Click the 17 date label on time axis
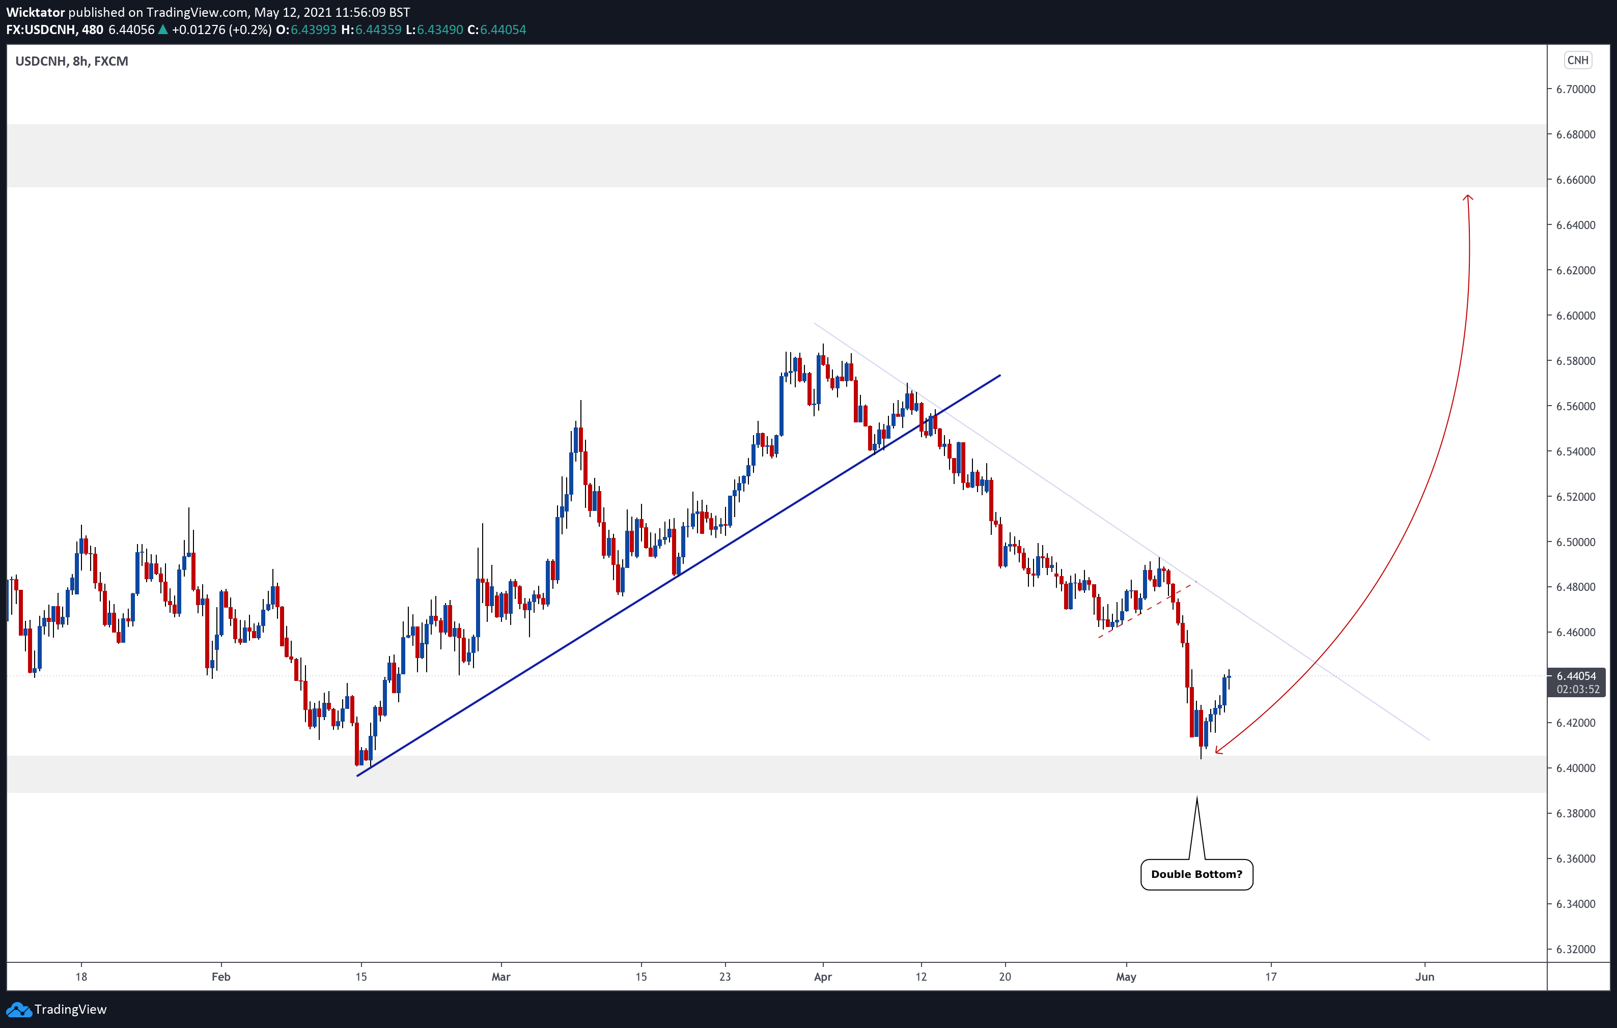The width and height of the screenshot is (1617, 1028). point(1271,977)
